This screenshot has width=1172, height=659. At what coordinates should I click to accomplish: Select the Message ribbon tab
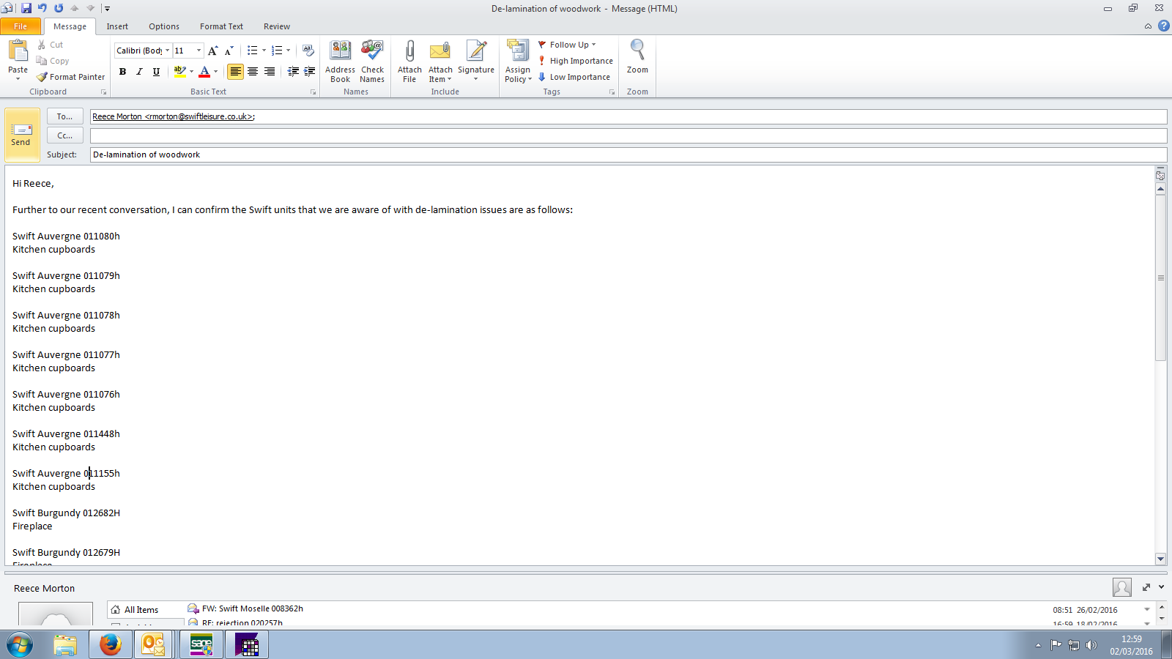70,26
